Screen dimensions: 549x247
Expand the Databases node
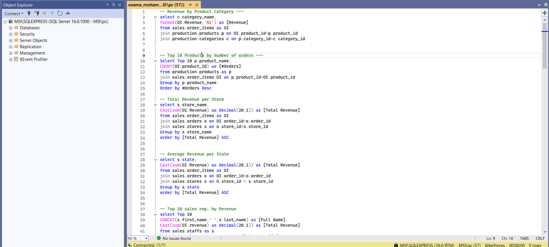coord(11,27)
